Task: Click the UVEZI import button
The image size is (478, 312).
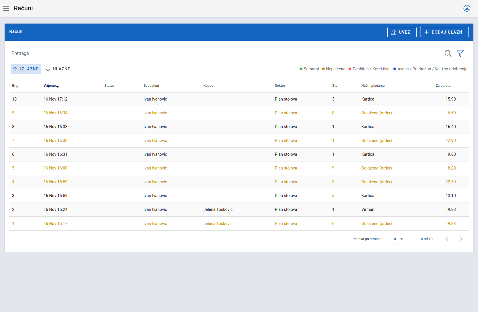Action: click(x=402, y=32)
